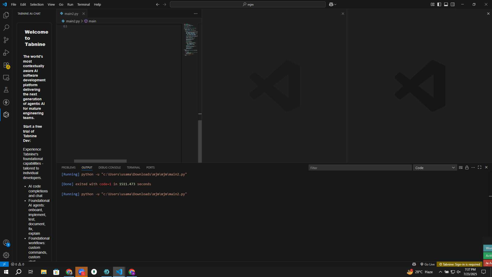Click the output Filter input field
This screenshot has width=492, height=277.
click(x=360, y=168)
